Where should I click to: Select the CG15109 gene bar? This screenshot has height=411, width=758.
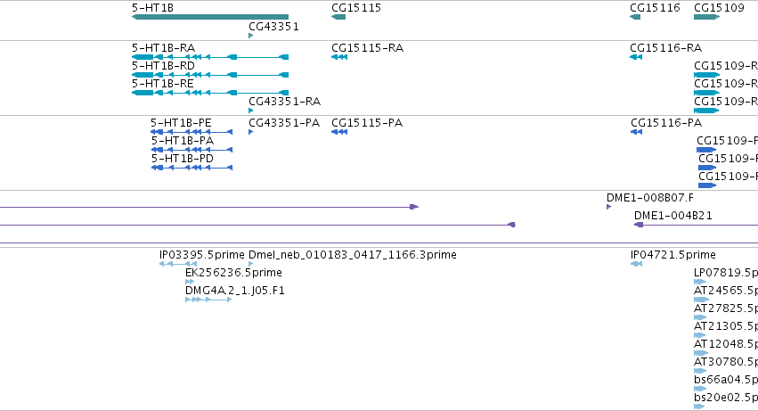pyautogui.click(x=706, y=17)
